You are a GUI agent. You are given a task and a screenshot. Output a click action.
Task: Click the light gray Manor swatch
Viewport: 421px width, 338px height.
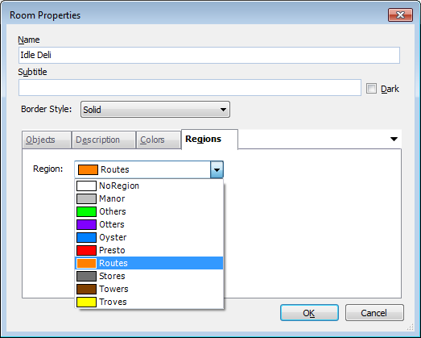[86, 199]
